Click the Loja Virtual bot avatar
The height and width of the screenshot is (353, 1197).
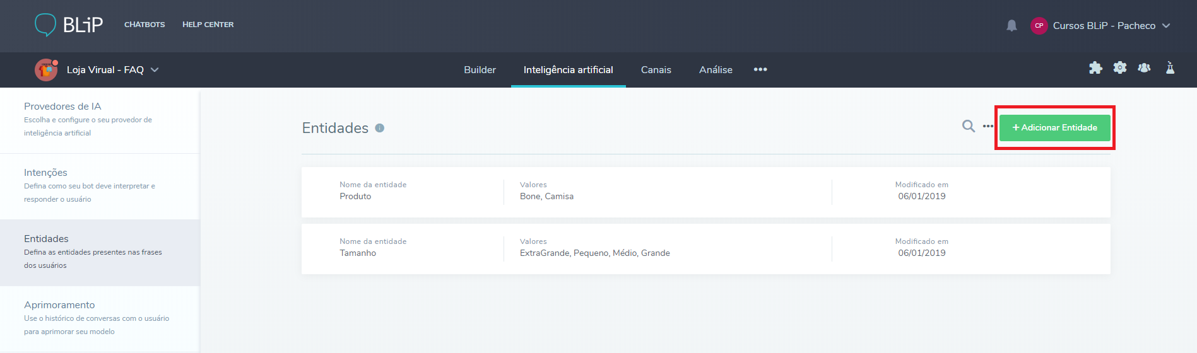point(46,70)
